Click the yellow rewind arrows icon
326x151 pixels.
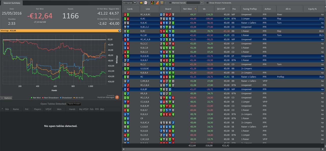pyautogui.click(x=141, y=3)
